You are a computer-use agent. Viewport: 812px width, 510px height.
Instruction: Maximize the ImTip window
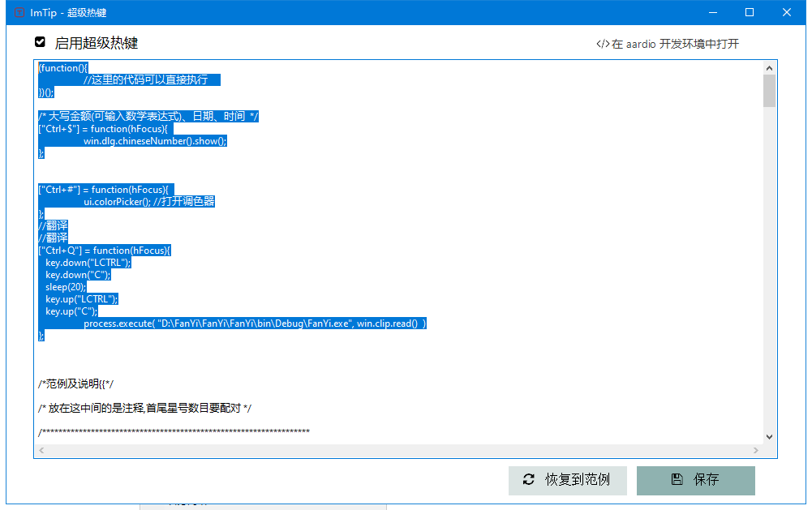tap(750, 12)
